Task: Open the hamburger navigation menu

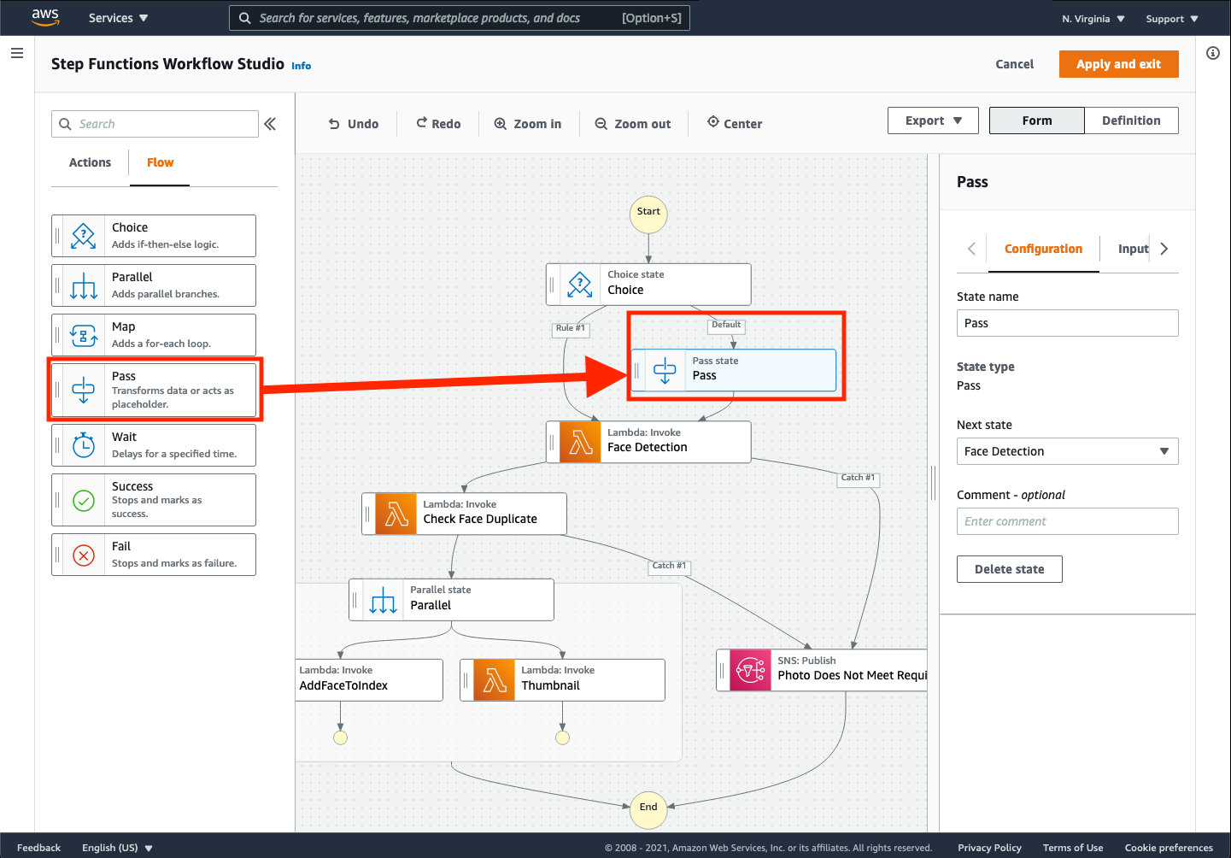Action: (17, 53)
